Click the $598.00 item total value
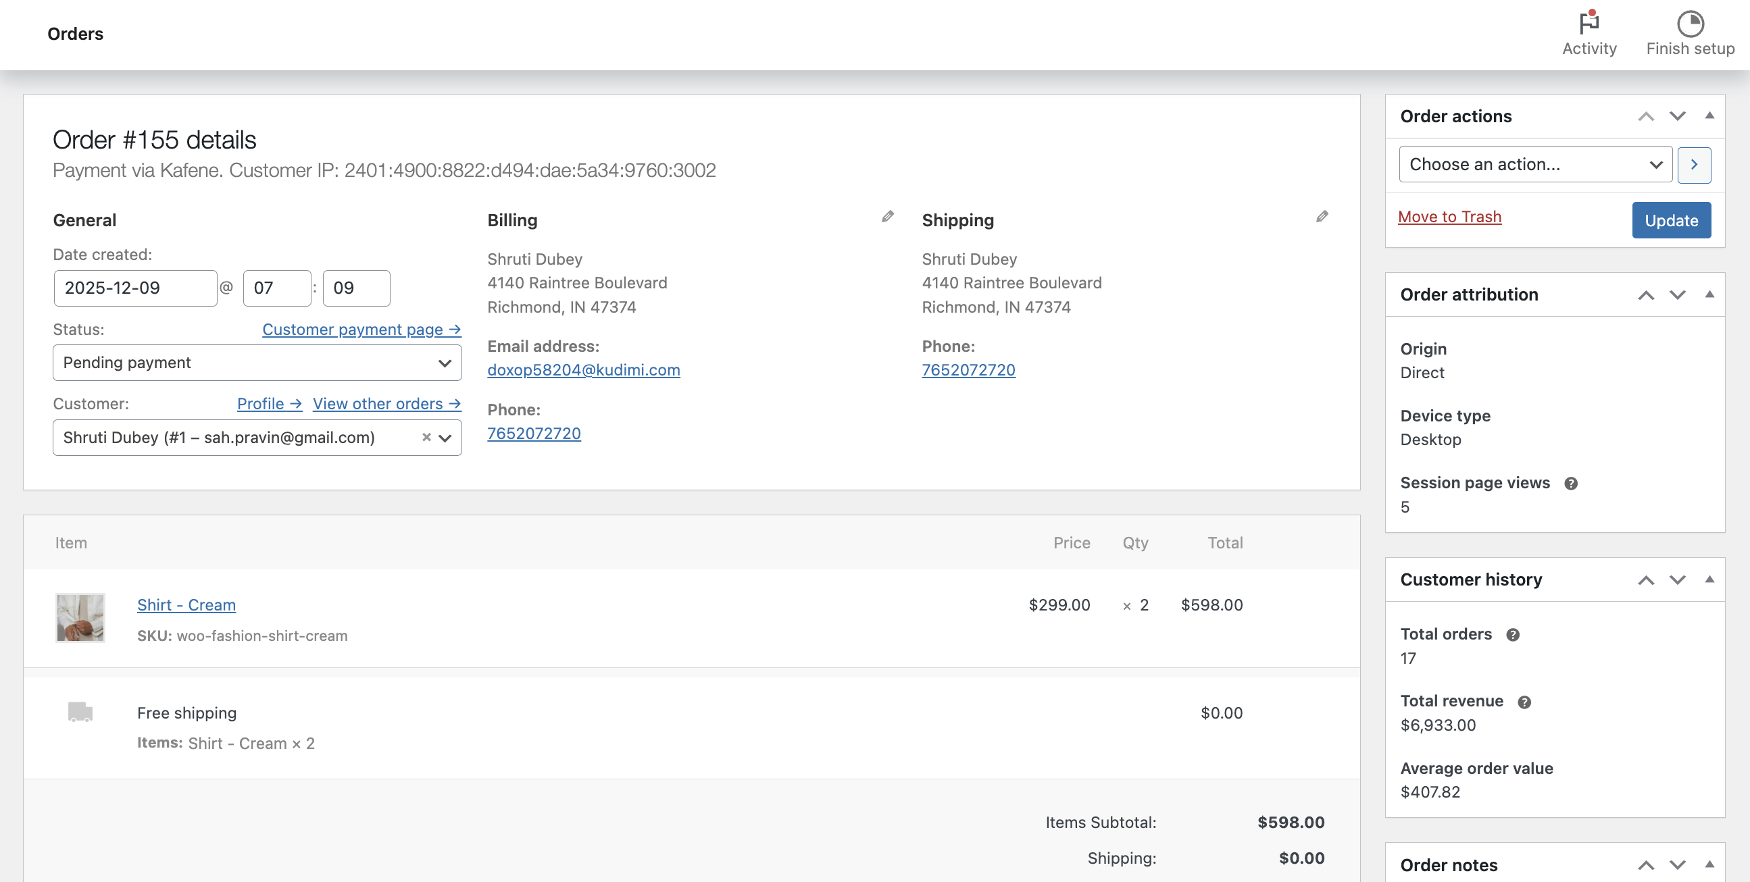This screenshot has height=882, width=1750. [x=1211, y=605]
